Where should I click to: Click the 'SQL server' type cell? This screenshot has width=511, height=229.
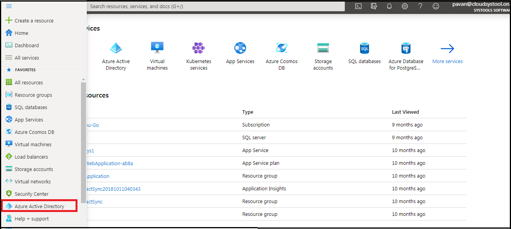pyautogui.click(x=254, y=138)
